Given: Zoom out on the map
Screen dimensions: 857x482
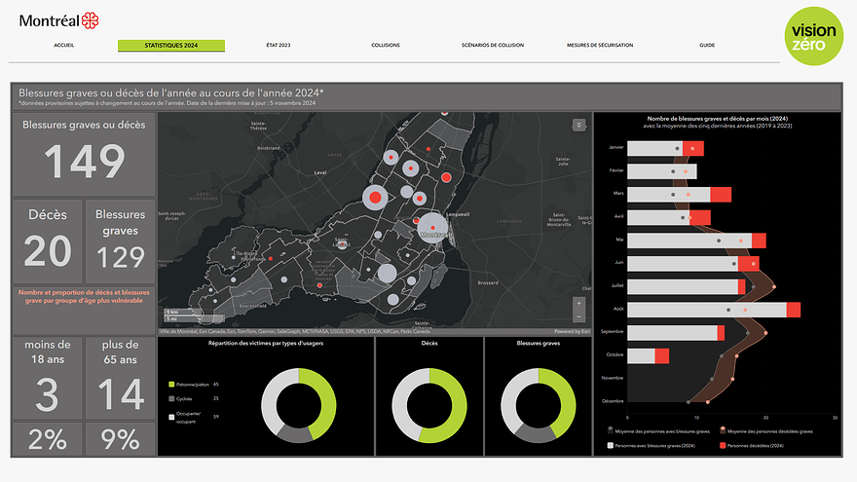Looking at the screenshot, I should (x=578, y=316).
